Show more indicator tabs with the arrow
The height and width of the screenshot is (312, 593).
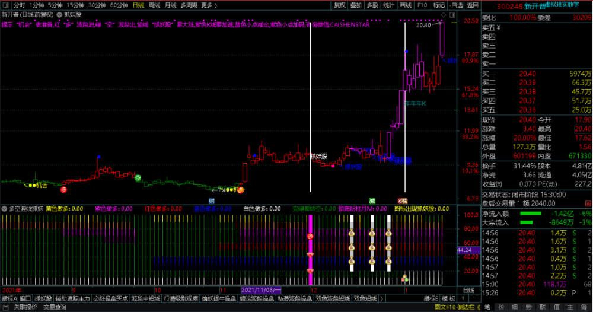click(381, 298)
